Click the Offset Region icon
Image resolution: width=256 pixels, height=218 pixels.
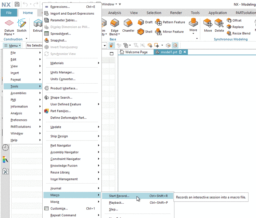(x=229, y=20)
